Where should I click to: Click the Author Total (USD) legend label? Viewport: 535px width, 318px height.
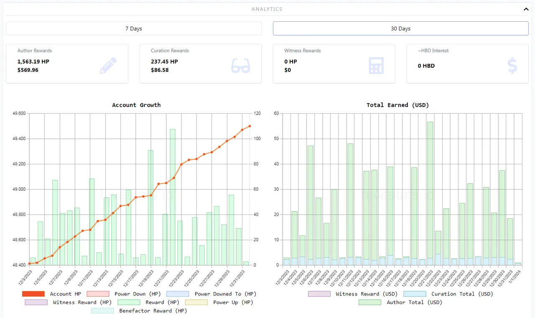click(414, 302)
